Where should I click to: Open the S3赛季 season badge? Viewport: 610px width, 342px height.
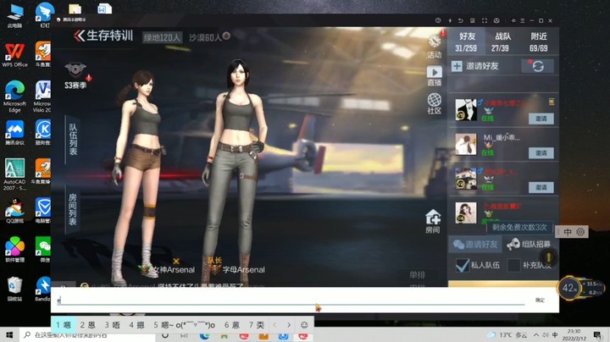(75, 76)
